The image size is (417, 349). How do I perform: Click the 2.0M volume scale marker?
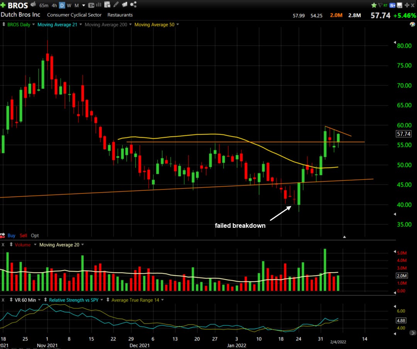[x=402, y=276]
